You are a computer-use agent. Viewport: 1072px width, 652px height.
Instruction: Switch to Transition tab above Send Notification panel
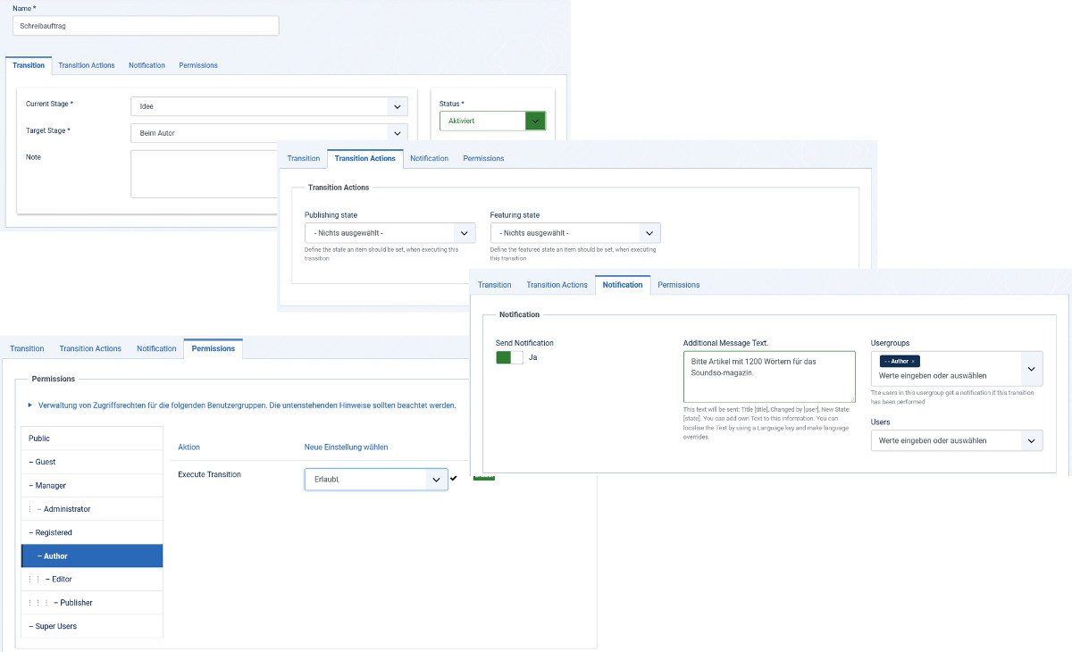coord(495,285)
